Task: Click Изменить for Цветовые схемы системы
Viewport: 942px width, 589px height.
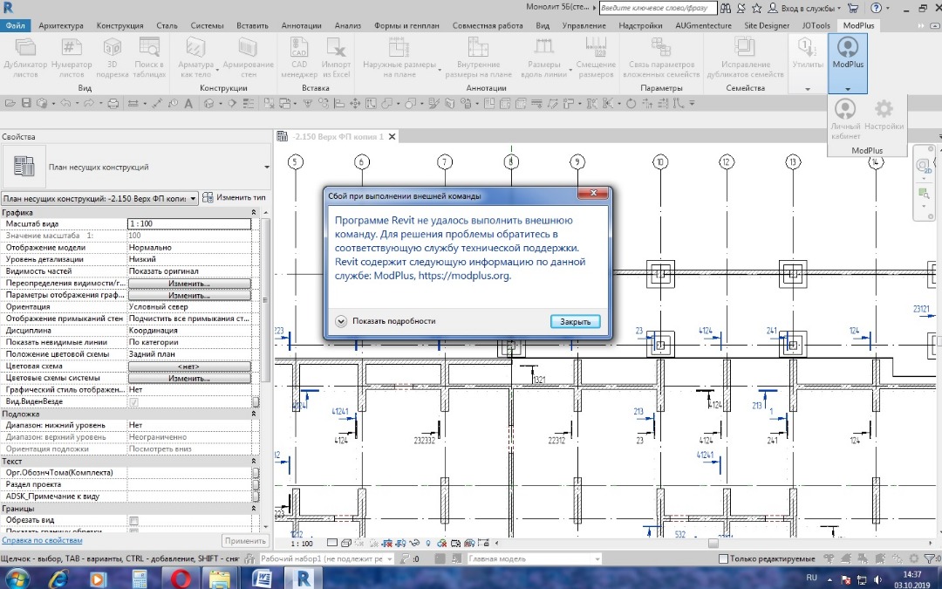Action: (189, 378)
